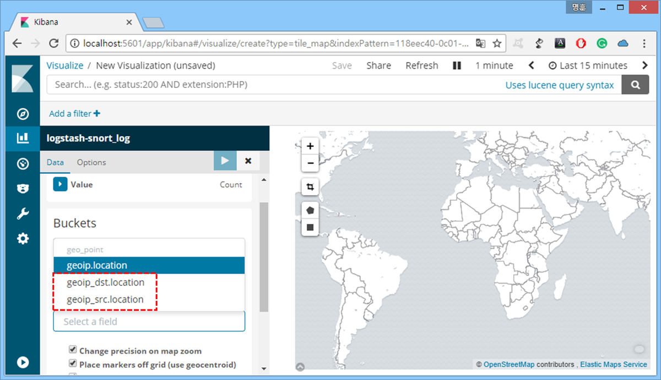Open Discover from the compass icon

click(23, 114)
